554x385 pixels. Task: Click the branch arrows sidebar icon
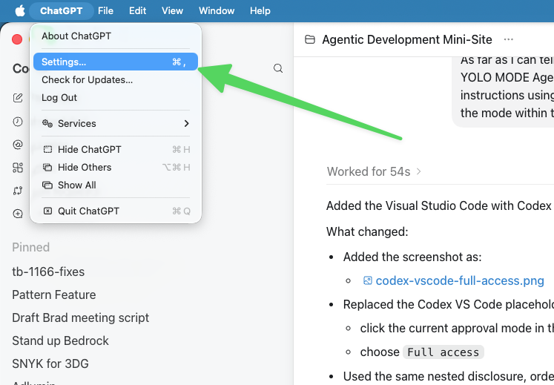18,191
